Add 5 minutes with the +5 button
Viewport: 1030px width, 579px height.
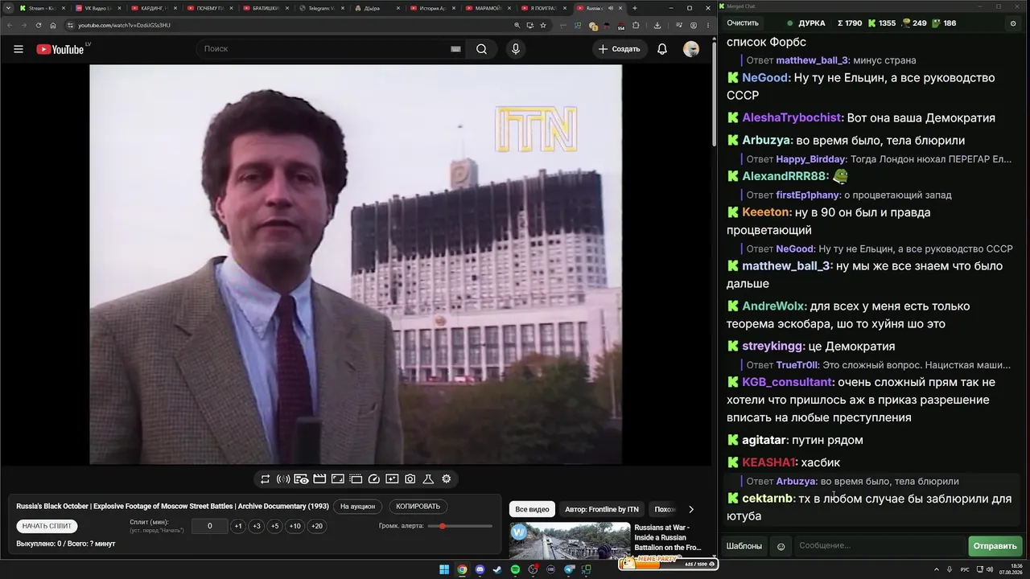(x=275, y=526)
